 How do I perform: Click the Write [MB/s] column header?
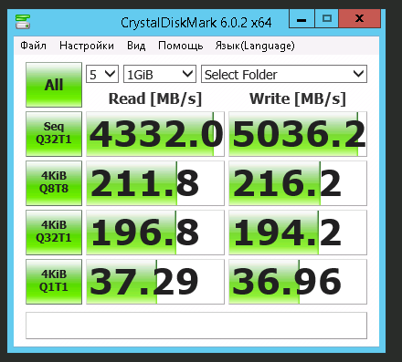point(298,98)
